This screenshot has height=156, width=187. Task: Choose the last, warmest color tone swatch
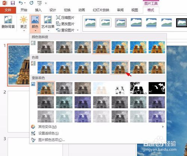157,67
